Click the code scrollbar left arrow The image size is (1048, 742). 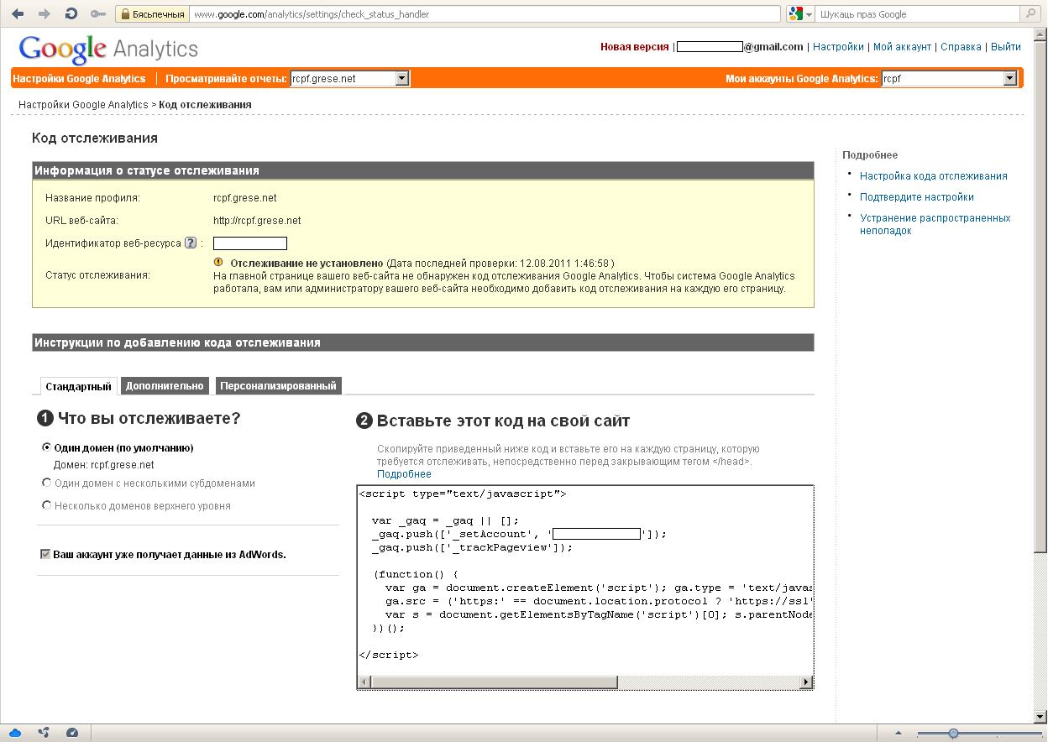coord(364,682)
